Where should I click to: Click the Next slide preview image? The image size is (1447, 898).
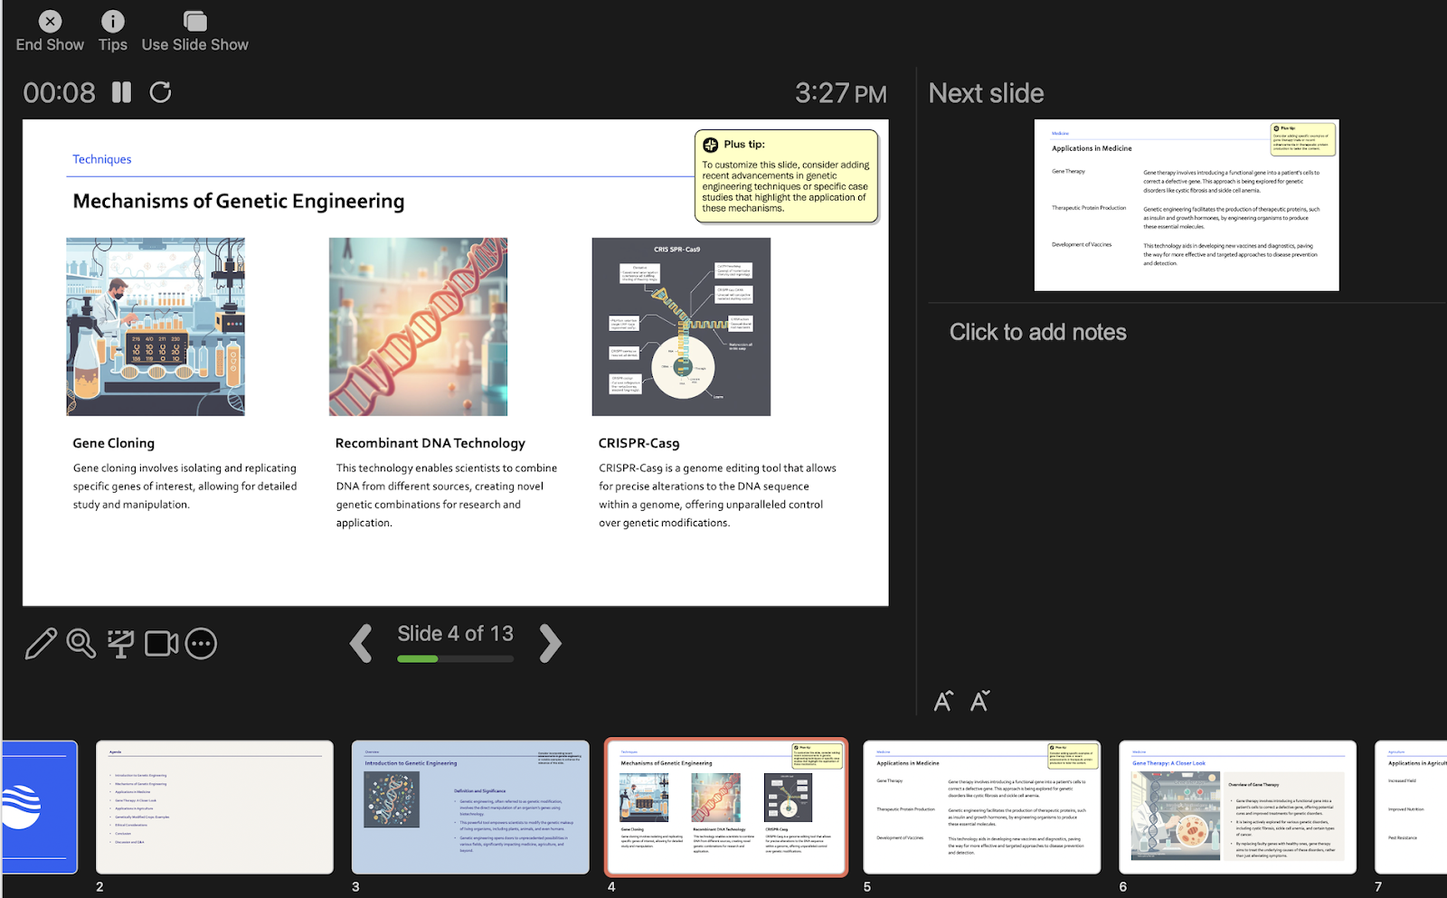[1186, 205]
